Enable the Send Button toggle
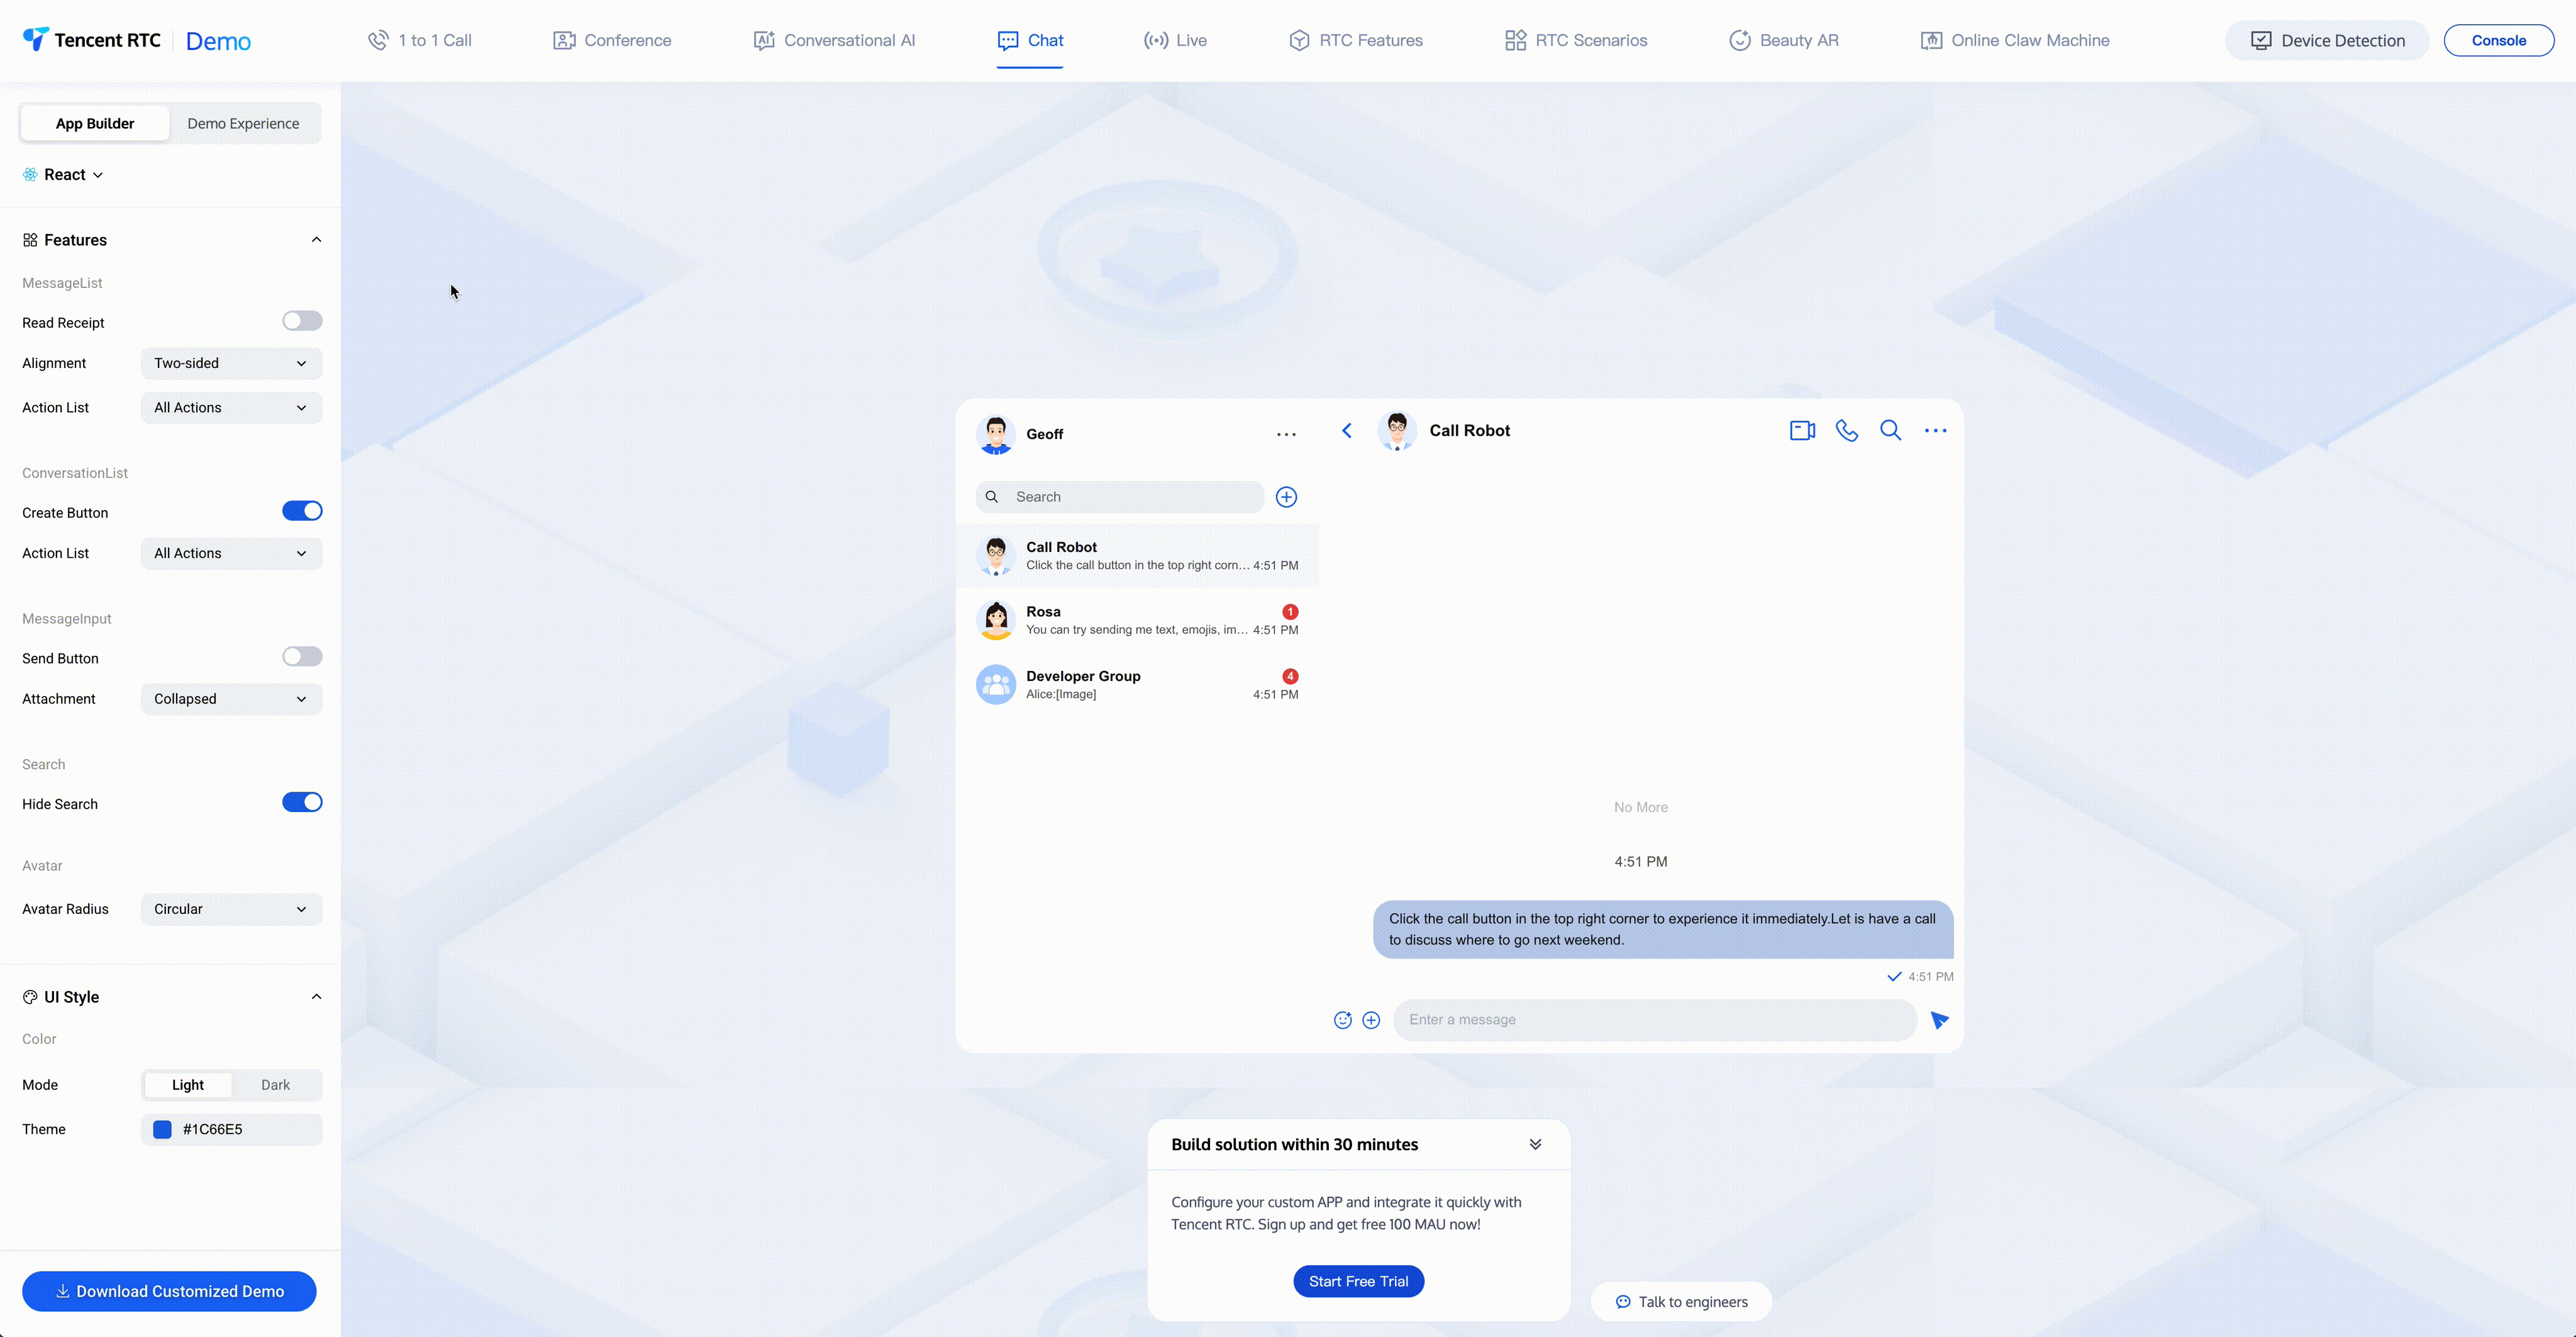 coord(302,657)
